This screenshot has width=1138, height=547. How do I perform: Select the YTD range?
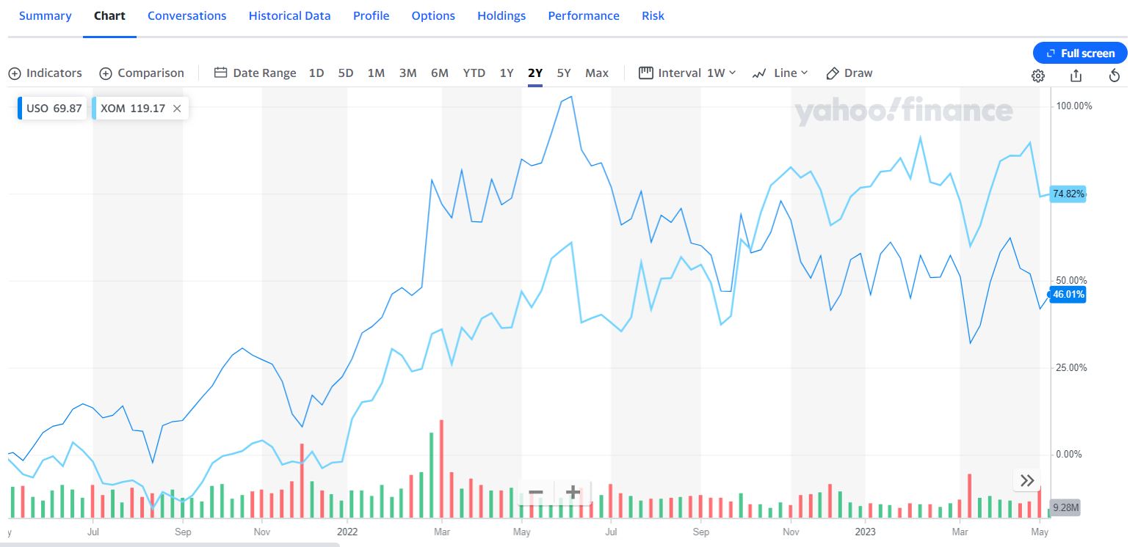coord(474,73)
